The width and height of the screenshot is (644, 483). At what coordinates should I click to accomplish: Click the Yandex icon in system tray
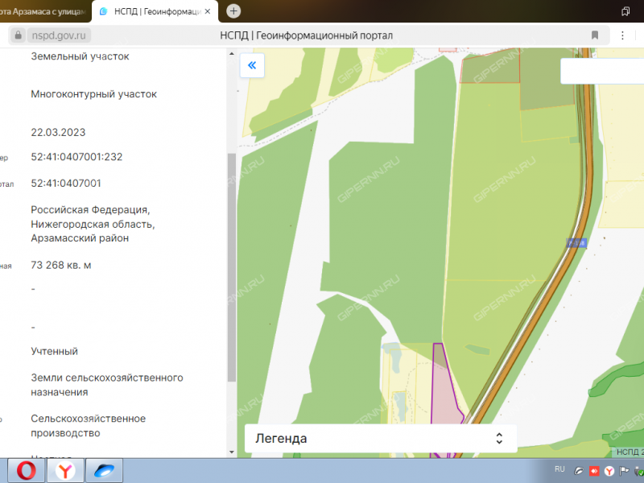609,470
